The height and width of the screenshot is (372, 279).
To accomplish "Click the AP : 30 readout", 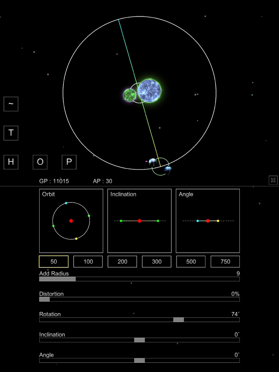I will click(x=103, y=181).
